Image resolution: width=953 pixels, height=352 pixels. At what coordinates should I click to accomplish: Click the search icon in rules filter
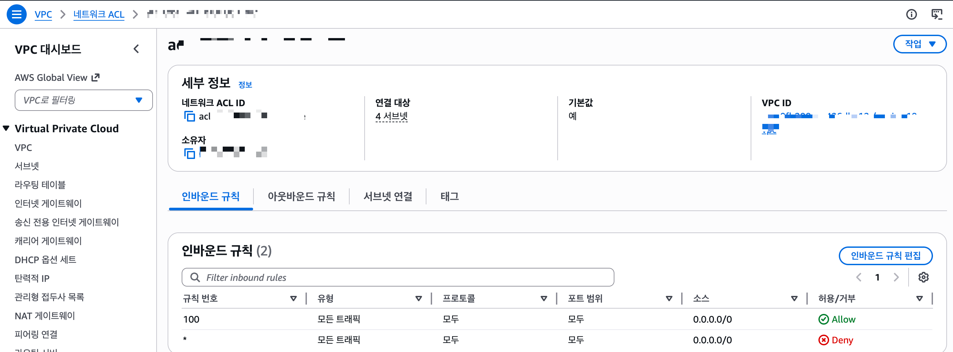click(195, 277)
